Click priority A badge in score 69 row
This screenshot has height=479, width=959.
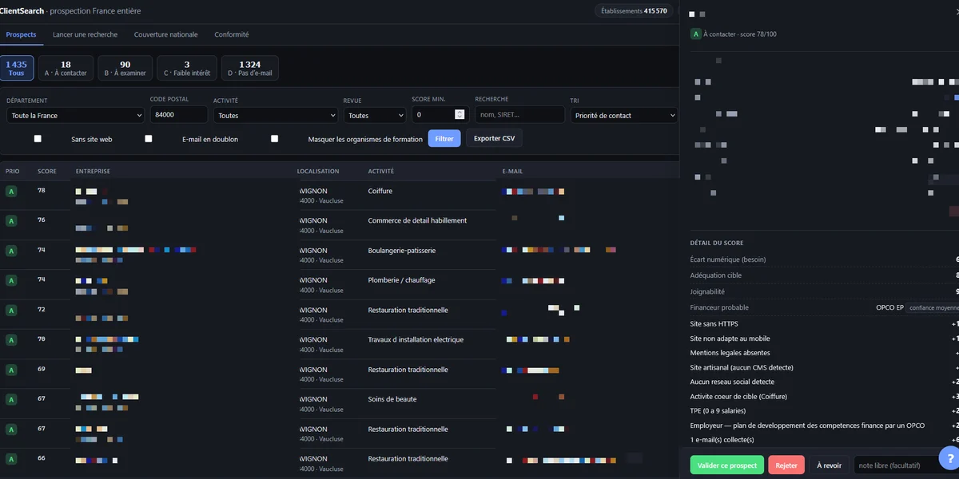[x=11, y=370]
